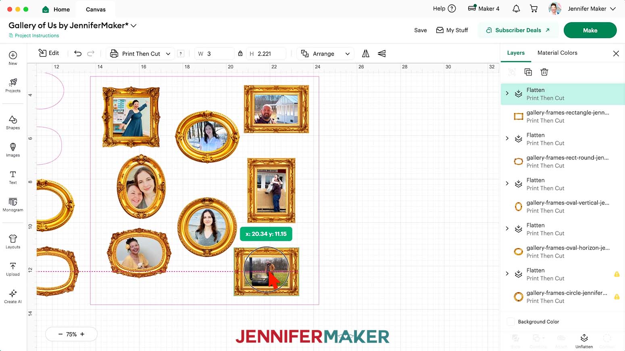Click warning icon on gallery-frames-circle layer
The image size is (625, 351).
coord(617,297)
